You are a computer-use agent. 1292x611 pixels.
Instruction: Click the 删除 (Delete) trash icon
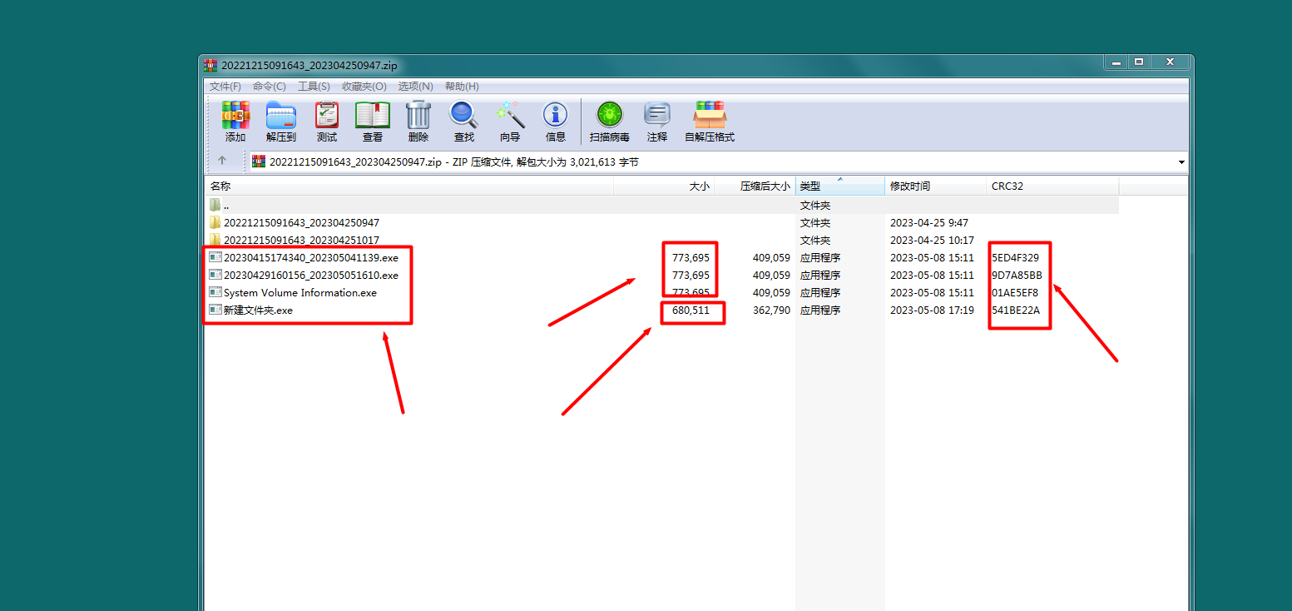(x=418, y=116)
